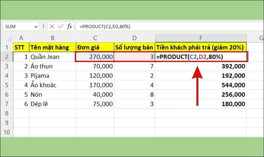Click the three-dot formula bar resize handle
Screen dimensions: 264x157
pyautogui.click(x=43, y=26)
